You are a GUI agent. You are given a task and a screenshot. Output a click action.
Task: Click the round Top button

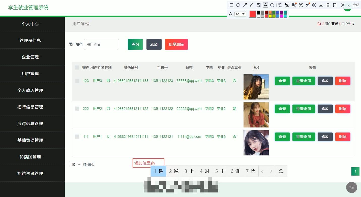(x=351, y=187)
